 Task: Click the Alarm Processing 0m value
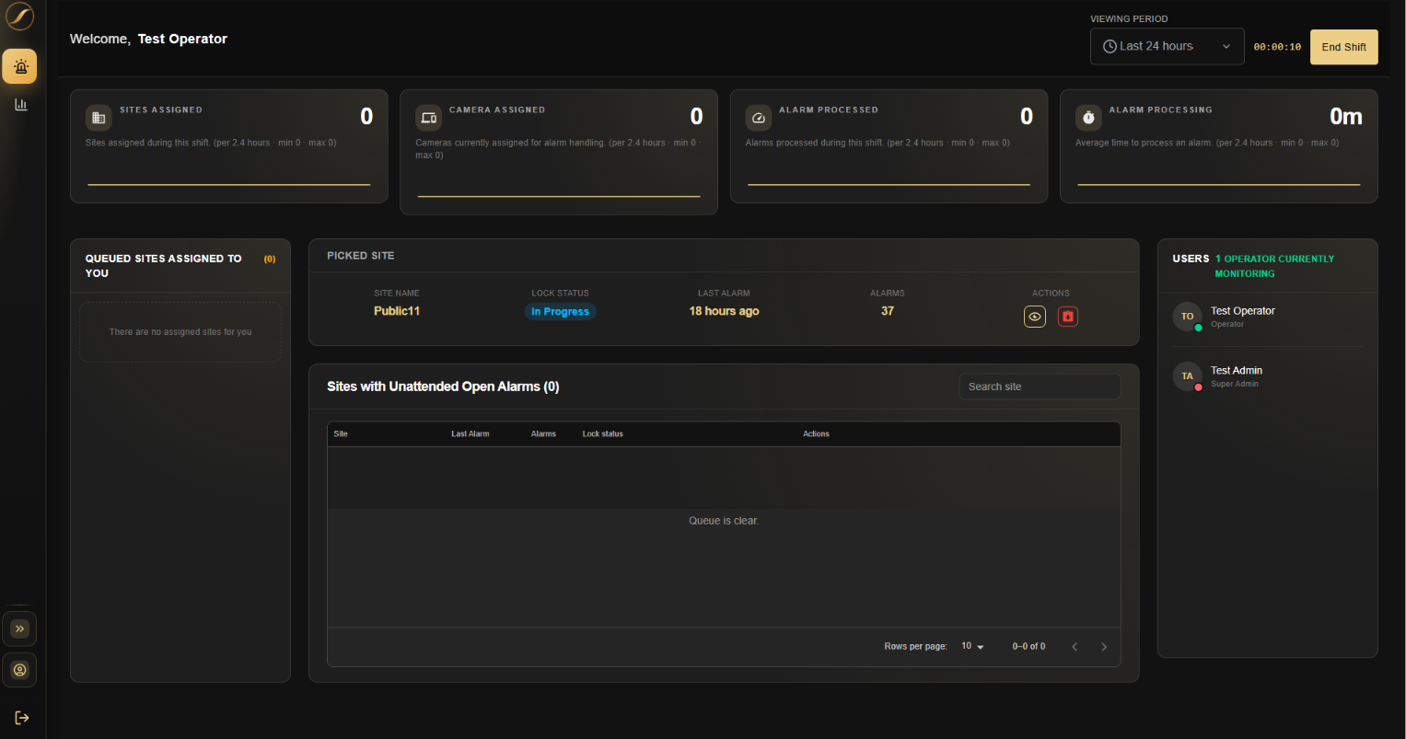(1345, 117)
